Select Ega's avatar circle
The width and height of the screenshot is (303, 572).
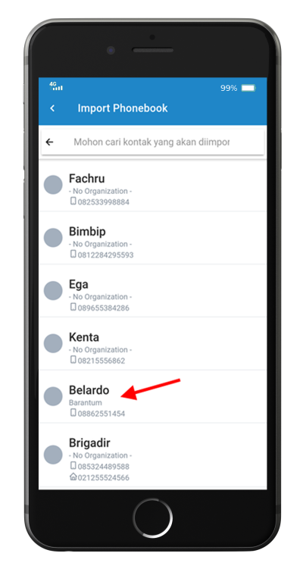(53, 291)
